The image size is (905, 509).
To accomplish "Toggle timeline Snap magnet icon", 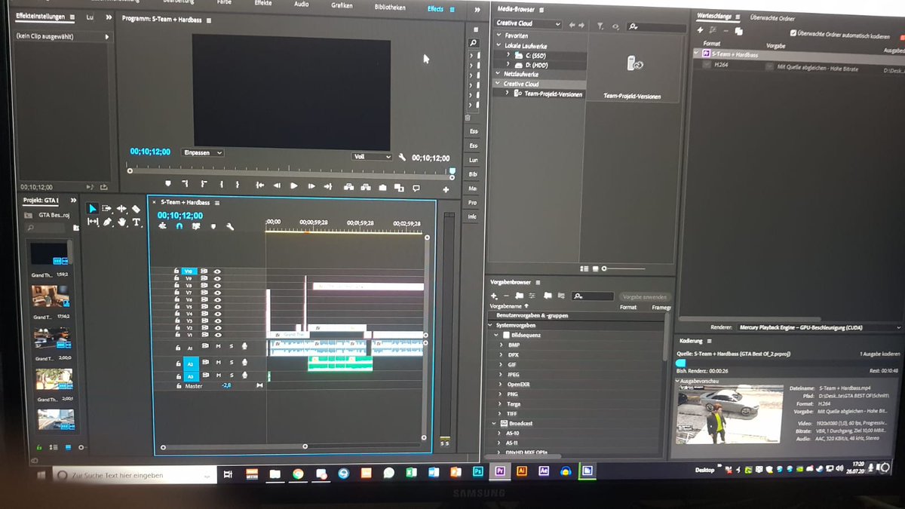I will click(x=179, y=225).
